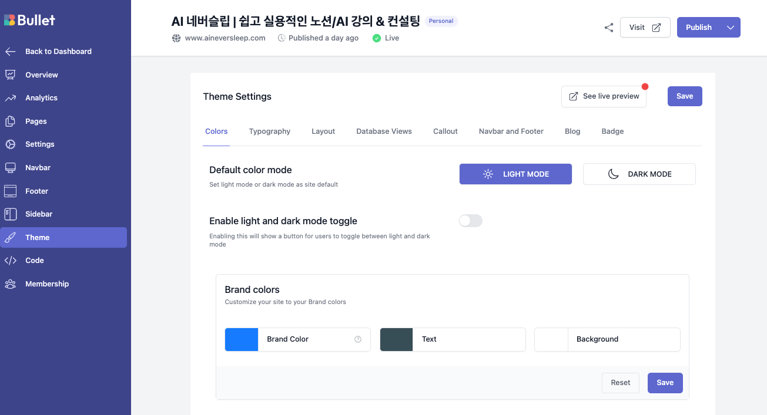Open the Layout tab
767x415 pixels.
point(323,131)
